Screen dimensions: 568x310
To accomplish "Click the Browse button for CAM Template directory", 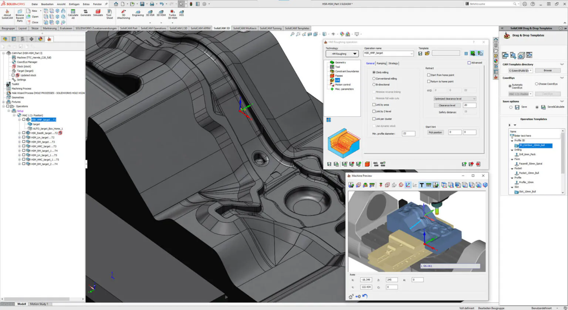I will click(548, 70).
